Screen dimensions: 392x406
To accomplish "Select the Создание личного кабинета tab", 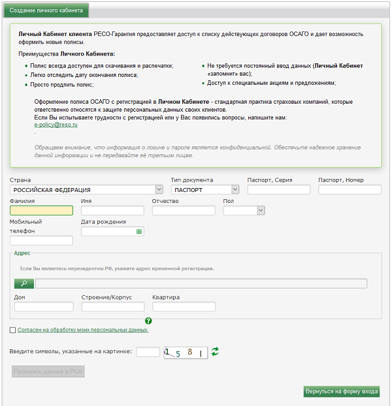I will (x=46, y=10).
